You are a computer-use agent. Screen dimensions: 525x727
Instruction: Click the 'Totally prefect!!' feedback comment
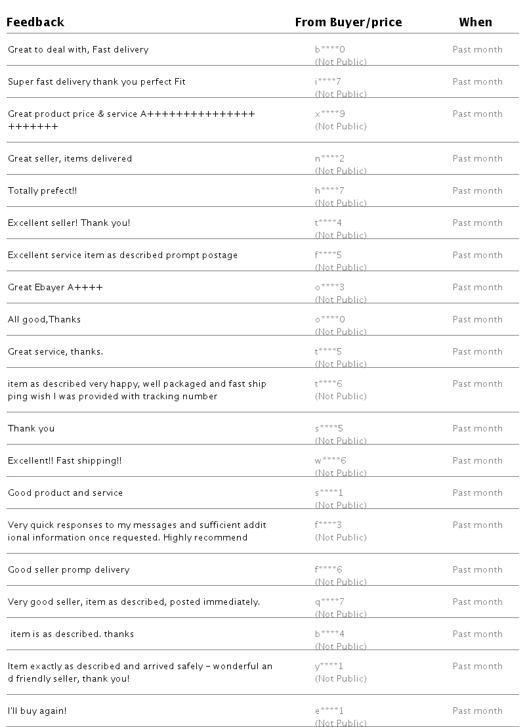point(43,190)
